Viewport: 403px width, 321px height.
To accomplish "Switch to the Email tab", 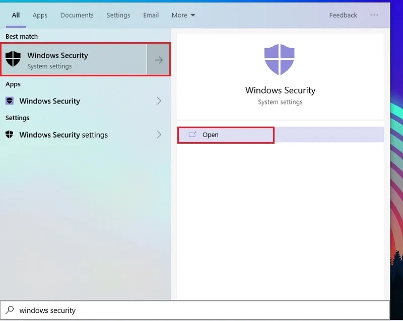I will tap(151, 16).
